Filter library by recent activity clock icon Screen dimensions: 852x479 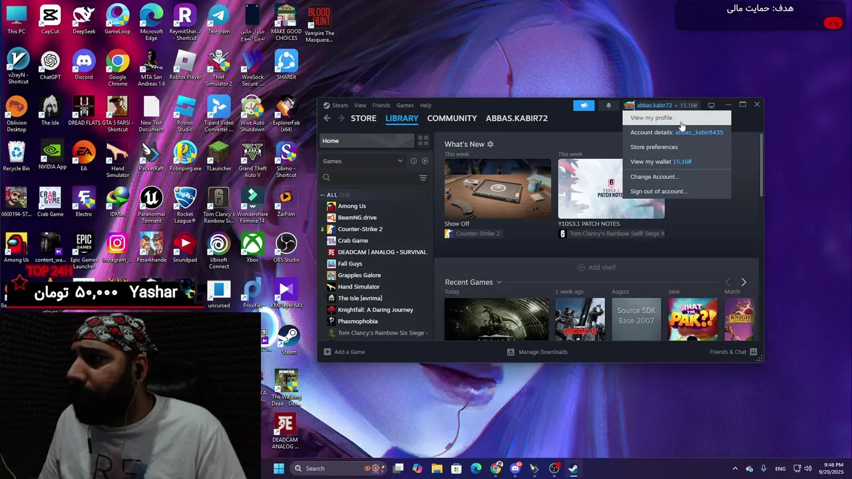(413, 161)
